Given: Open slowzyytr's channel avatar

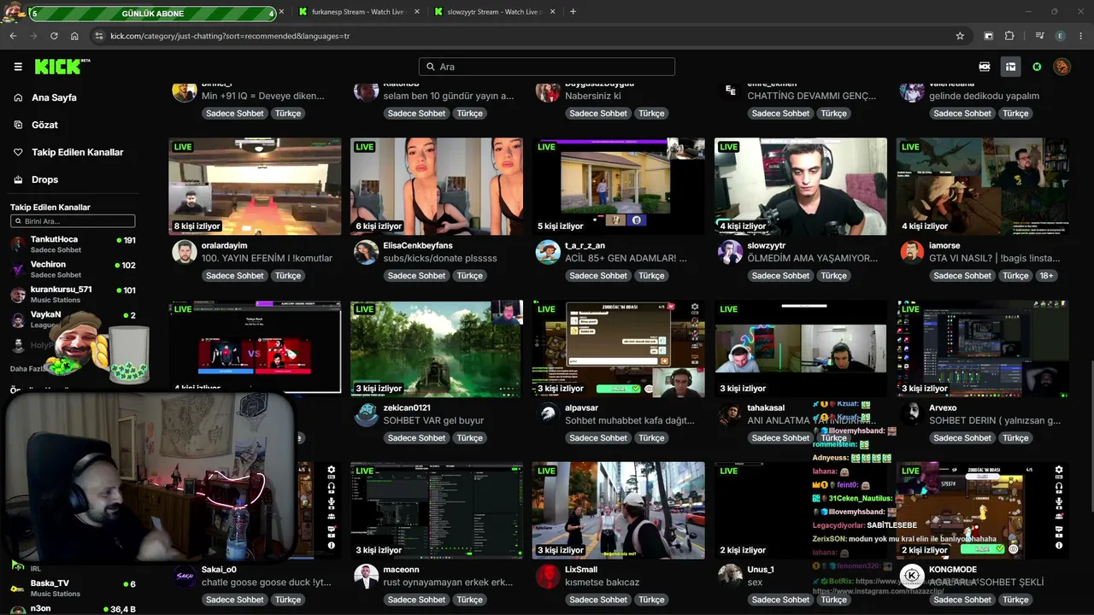Looking at the screenshot, I should pos(730,252).
